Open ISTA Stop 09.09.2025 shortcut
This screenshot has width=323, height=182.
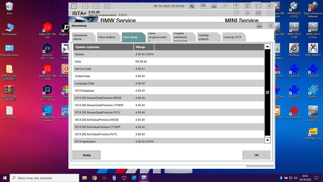[x=313, y=113]
